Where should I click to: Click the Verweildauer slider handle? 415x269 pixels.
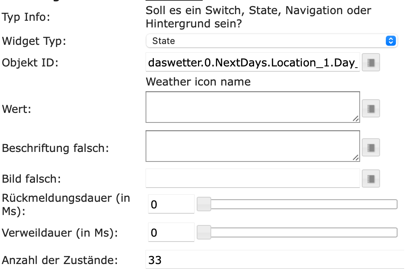click(204, 232)
